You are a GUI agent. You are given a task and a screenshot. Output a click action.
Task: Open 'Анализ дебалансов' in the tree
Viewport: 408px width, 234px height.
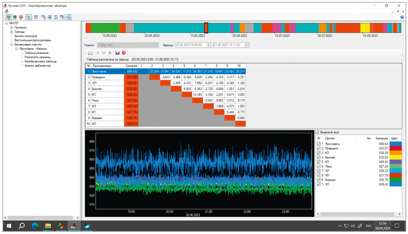coord(37,66)
